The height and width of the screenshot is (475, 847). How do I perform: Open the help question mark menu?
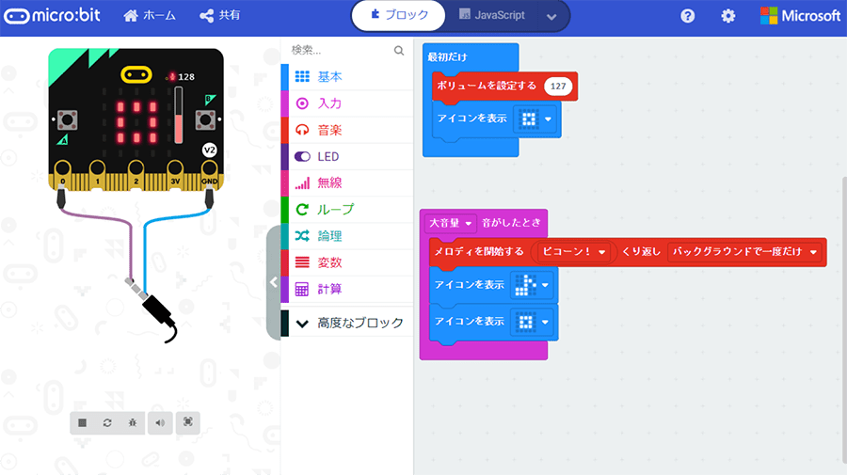point(687,16)
